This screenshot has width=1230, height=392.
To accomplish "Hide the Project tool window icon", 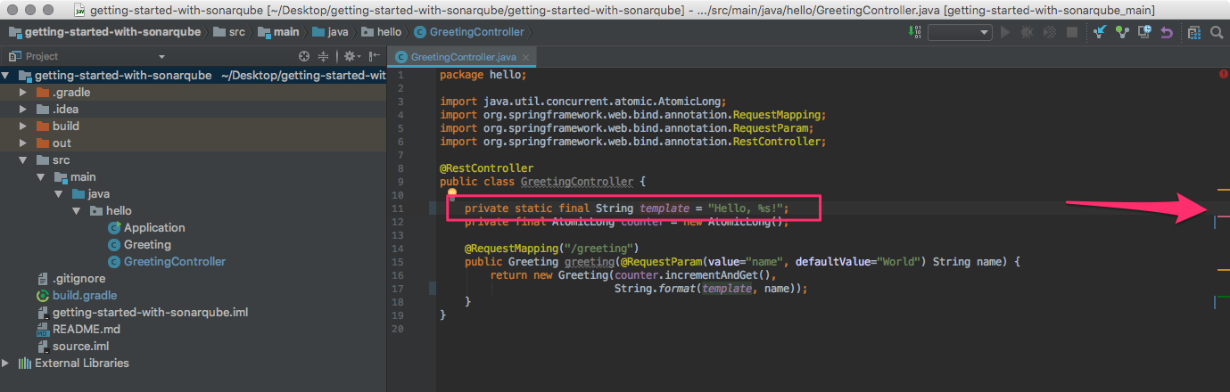I will [375, 56].
